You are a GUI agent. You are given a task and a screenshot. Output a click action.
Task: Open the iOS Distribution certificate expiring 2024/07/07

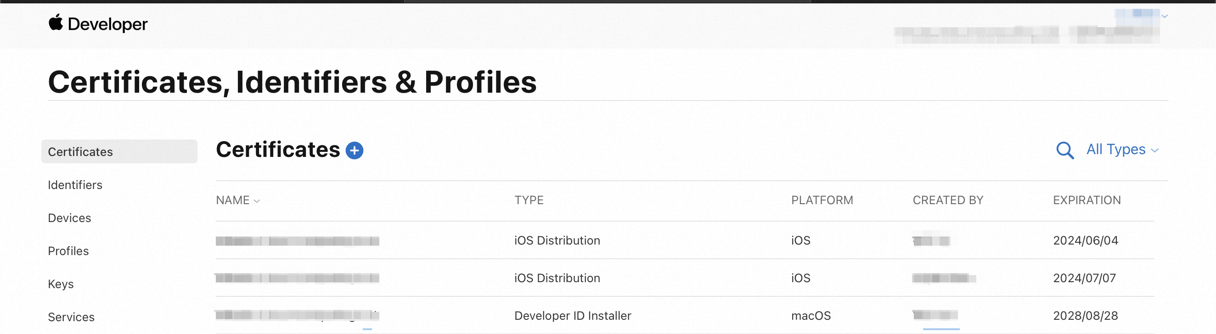298,278
